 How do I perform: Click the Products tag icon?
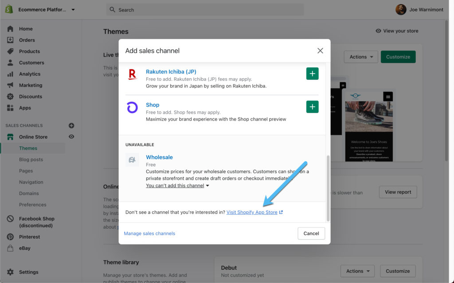click(10, 51)
